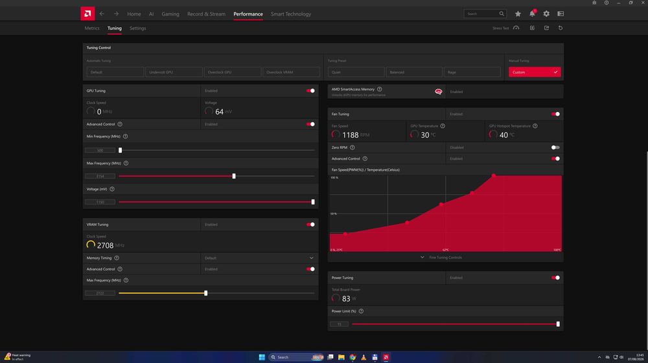
Task: Go forward with the right arrow icon
Action: (x=116, y=14)
